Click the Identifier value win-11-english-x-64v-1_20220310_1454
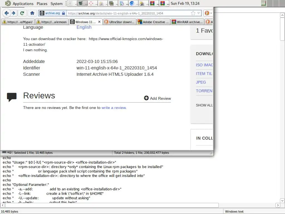 (x=117, y=68)
